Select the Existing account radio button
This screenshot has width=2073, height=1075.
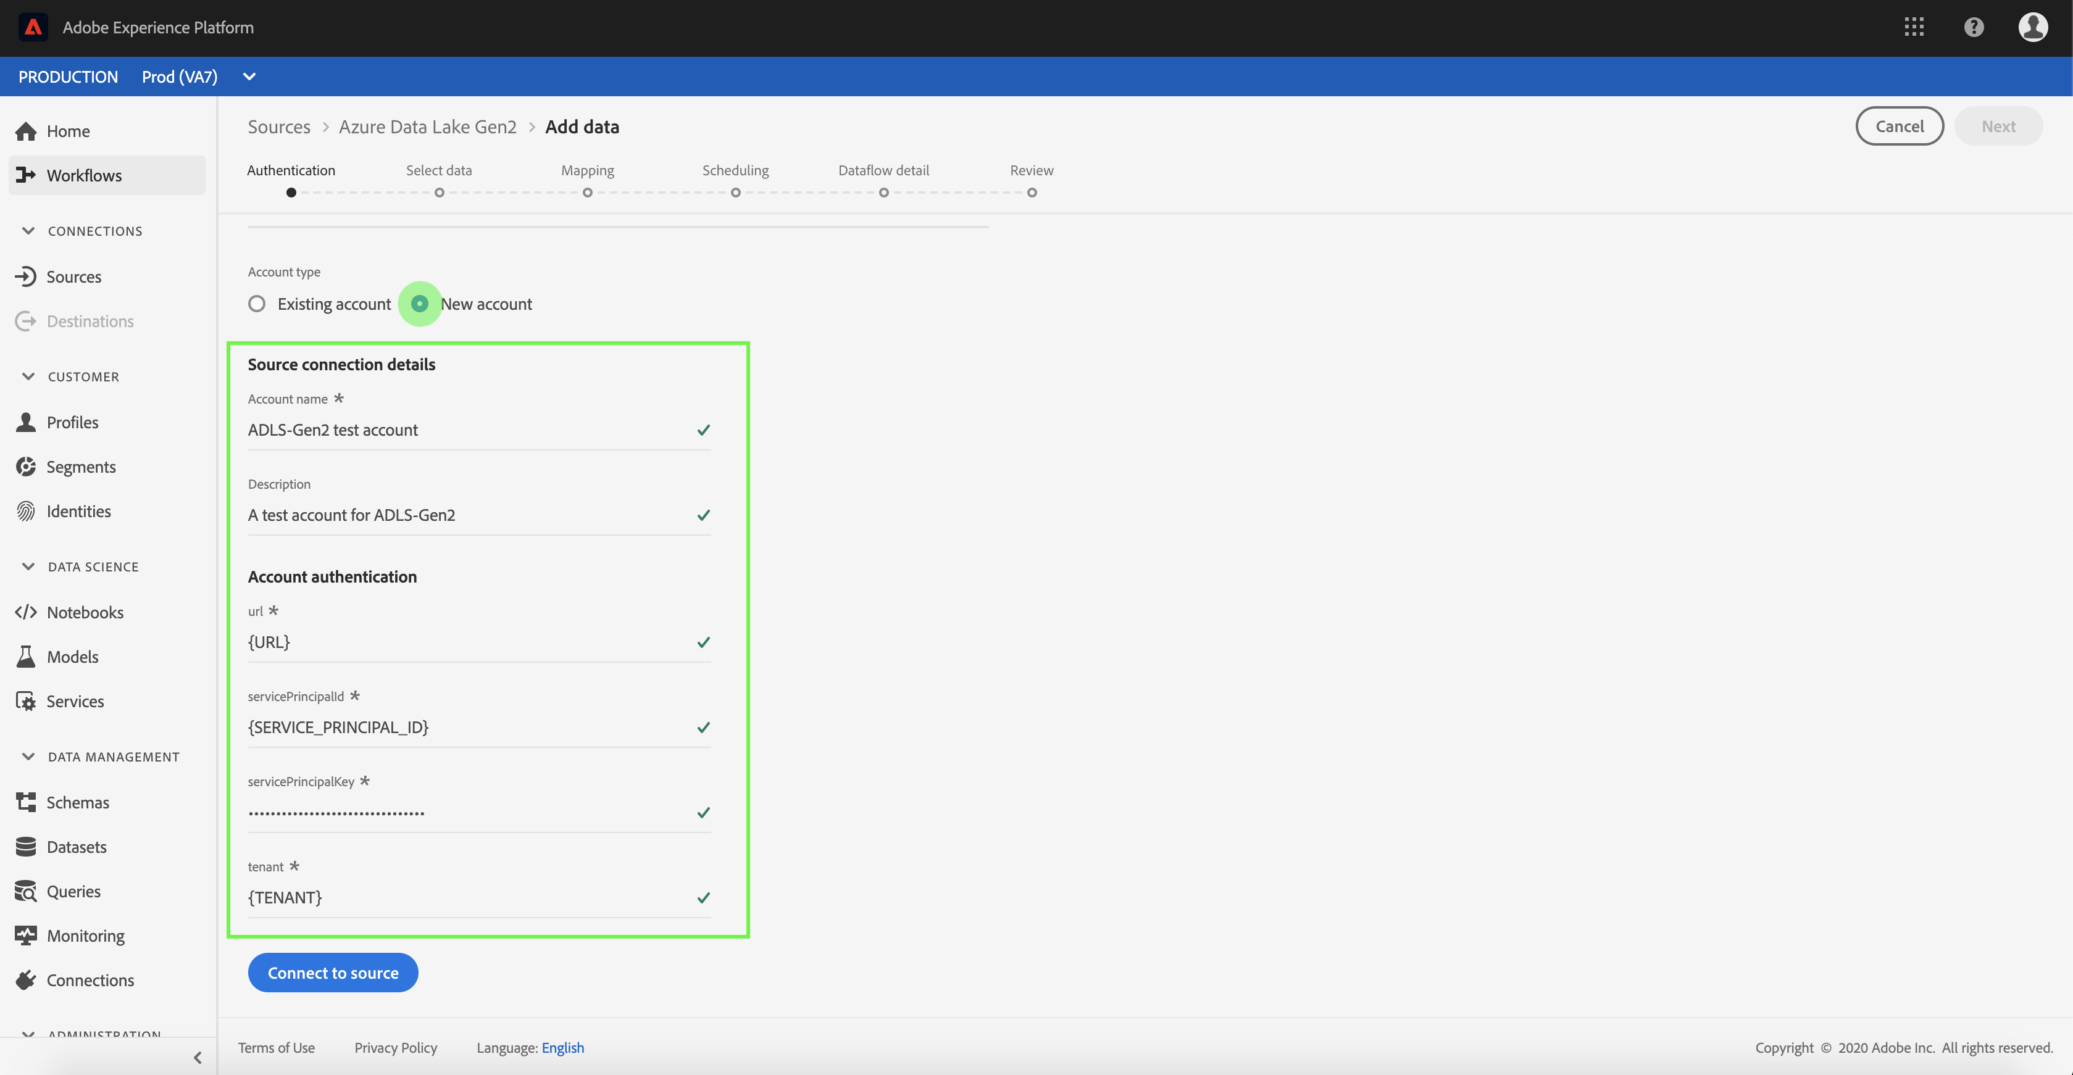pyautogui.click(x=257, y=304)
